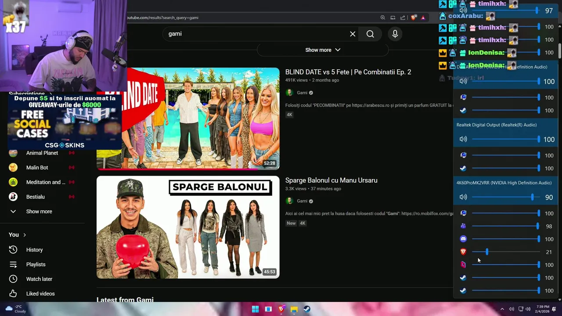Click the YouTube search magnifier button
This screenshot has width=562, height=316.
[370, 34]
